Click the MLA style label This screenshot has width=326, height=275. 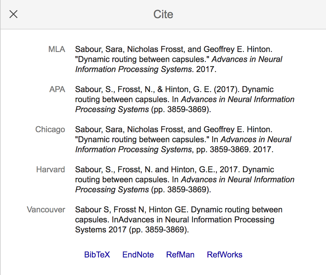coord(57,49)
